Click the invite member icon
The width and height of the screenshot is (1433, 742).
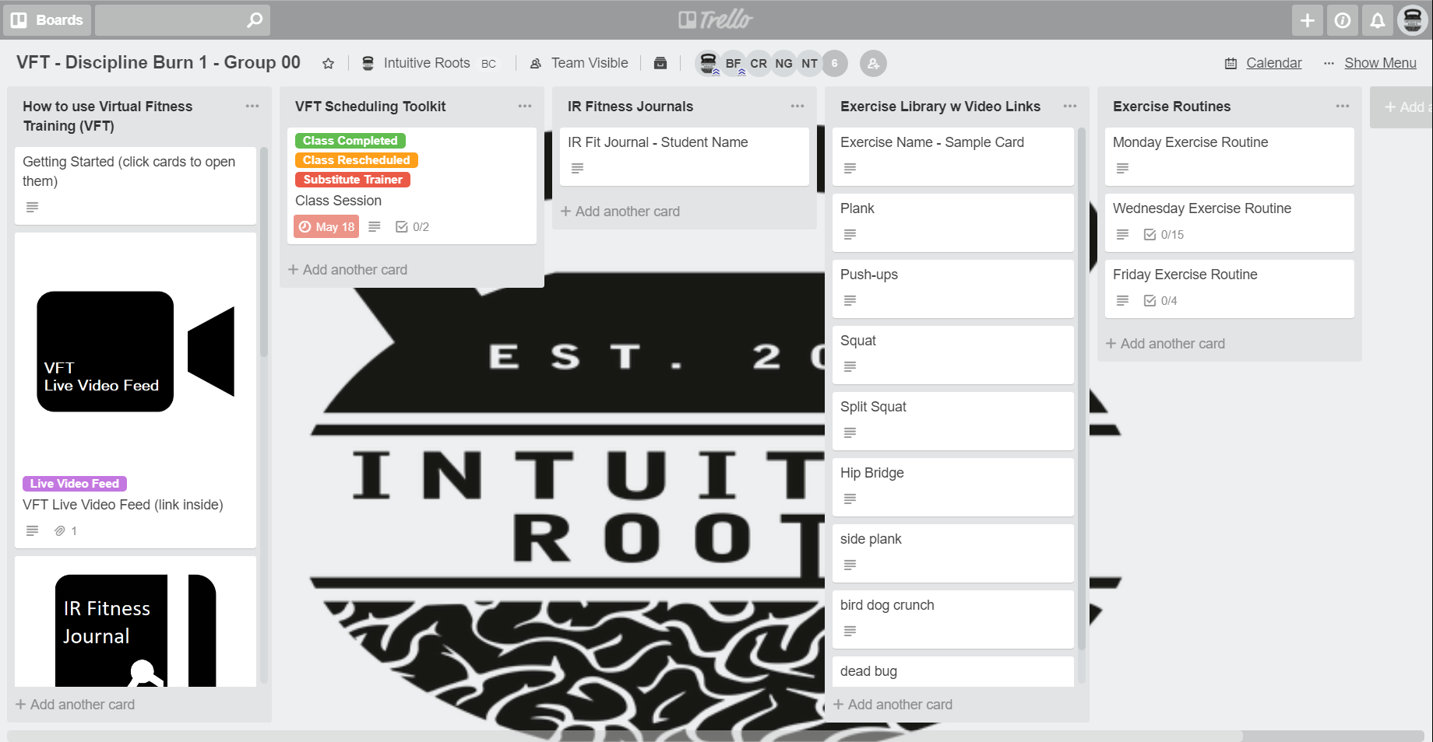coord(873,64)
